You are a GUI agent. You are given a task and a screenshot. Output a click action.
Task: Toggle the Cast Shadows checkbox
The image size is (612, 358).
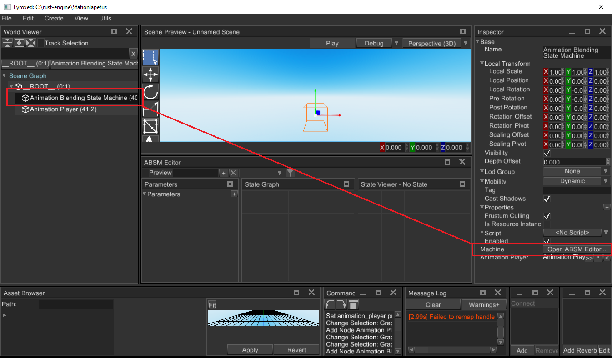(x=547, y=199)
